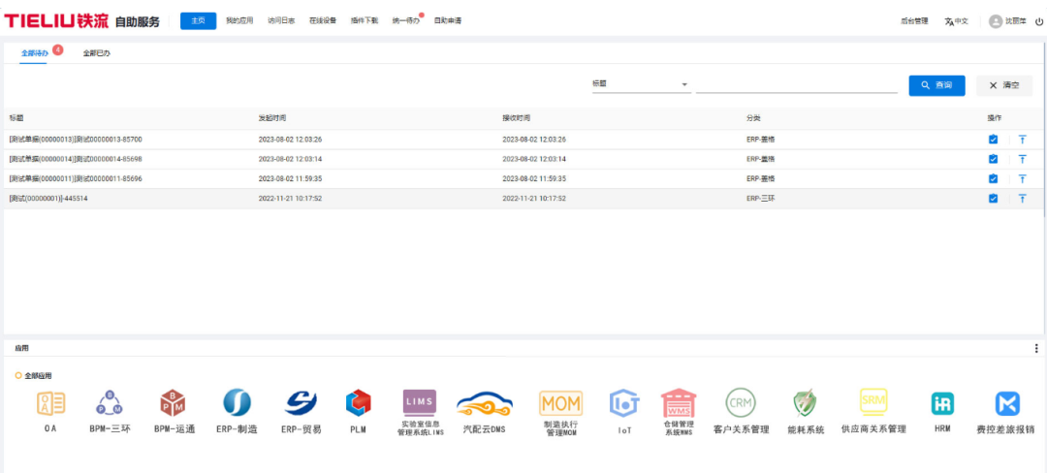Click the vertical scrollbar of todo list
This screenshot has width=1047, height=473.
1044,130
